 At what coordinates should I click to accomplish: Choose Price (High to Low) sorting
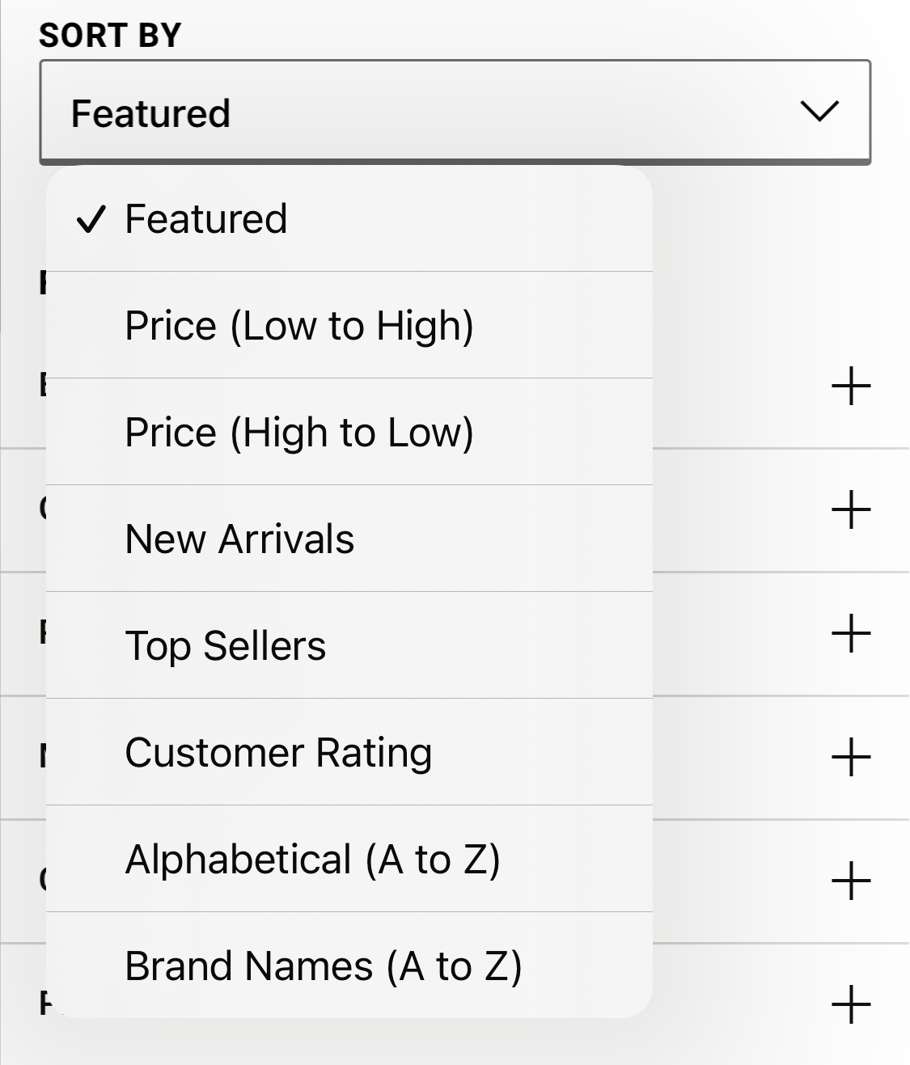[299, 432]
